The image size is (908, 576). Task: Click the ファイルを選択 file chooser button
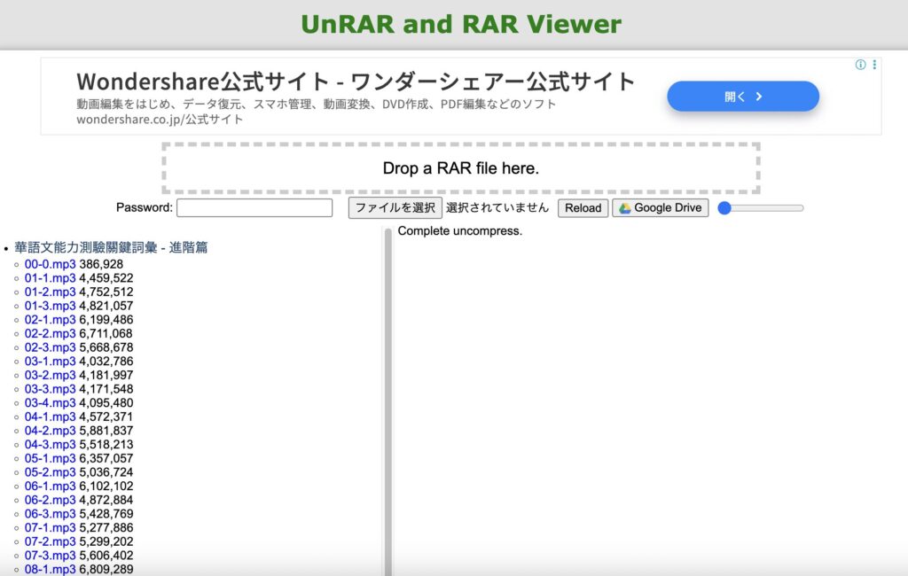(395, 208)
